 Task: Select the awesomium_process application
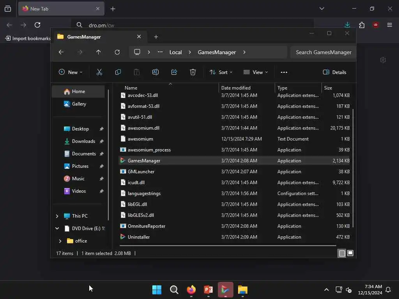tap(234, 150)
